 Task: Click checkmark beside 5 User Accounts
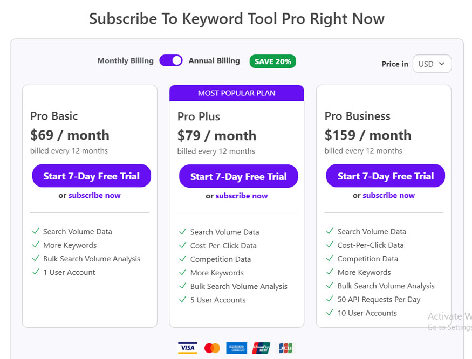[183, 299]
